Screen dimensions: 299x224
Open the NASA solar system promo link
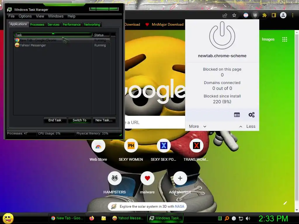point(147,206)
